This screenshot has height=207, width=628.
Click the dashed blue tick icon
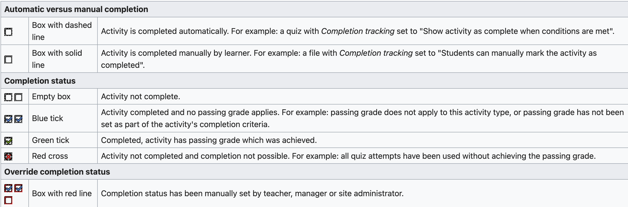click(8, 119)
